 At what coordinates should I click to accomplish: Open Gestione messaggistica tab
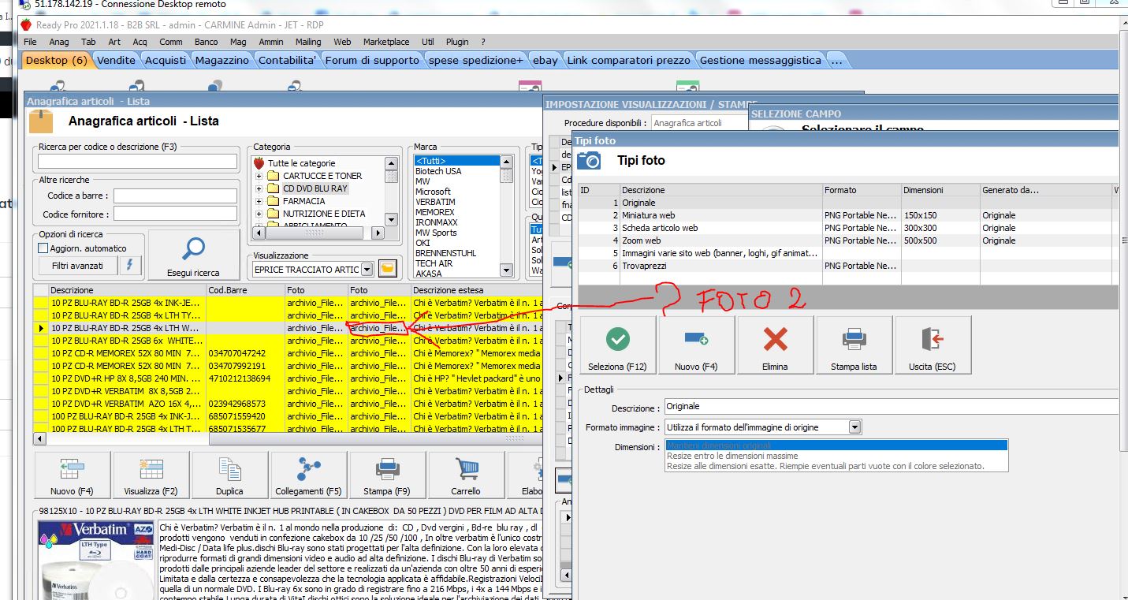point(761,60)
